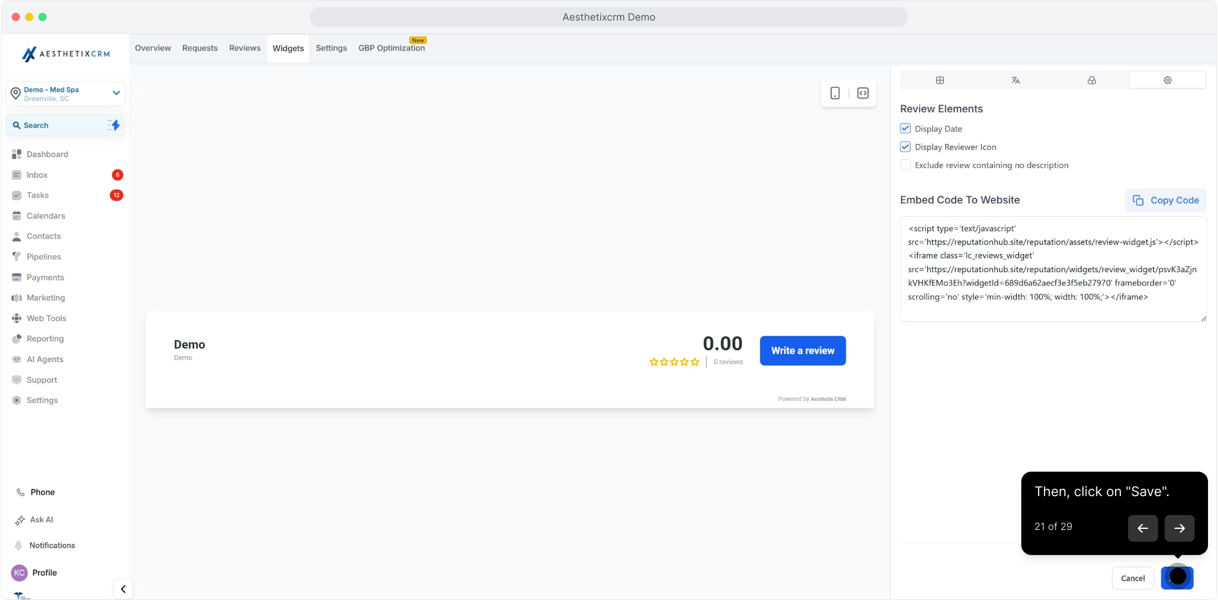Click the Notifications bell icon
The width and height of the screenshot is (1218, 600).
[x=18, y=545]
